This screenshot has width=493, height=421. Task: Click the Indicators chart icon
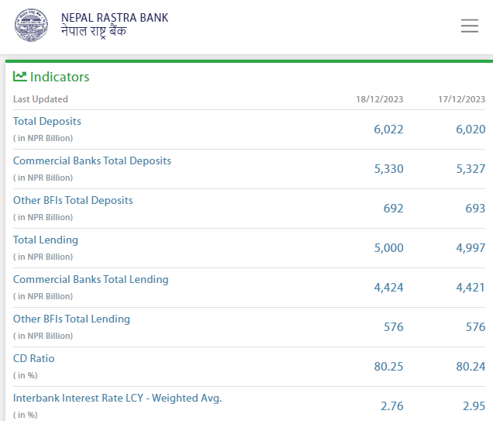point(20,77)
